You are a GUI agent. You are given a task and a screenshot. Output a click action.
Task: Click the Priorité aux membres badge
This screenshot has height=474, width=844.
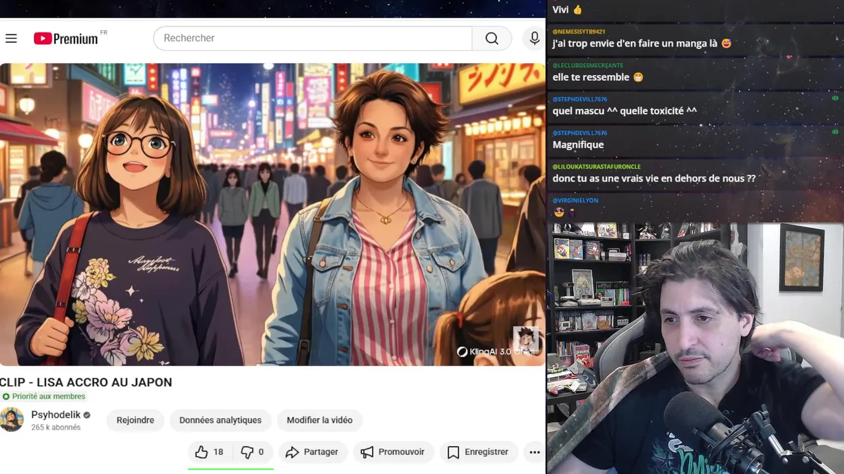coord(44,396)
